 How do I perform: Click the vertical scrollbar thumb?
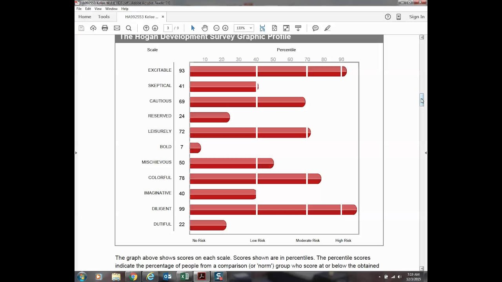422,99
